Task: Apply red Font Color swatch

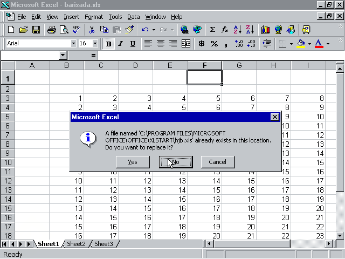Action: pyautogui.click(x=319, y=44)
